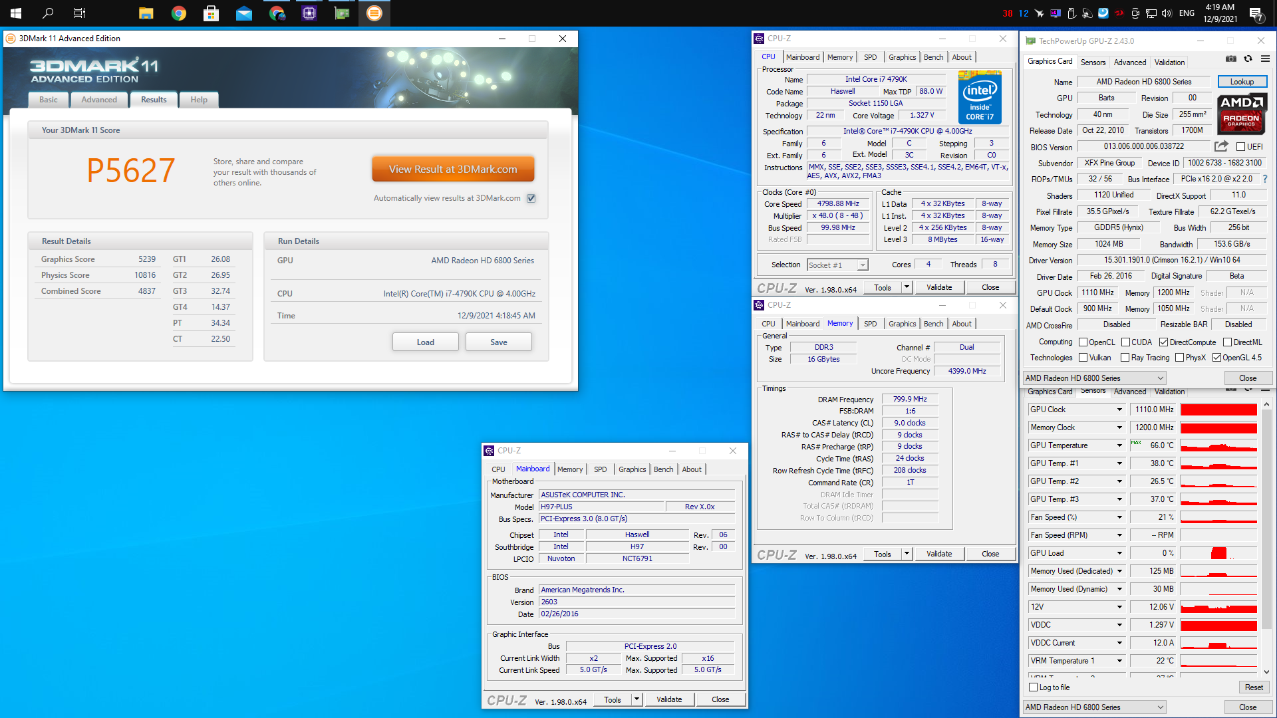
Task: Click View Result at 3DMark.com
Action: click(x=453, y=170)
